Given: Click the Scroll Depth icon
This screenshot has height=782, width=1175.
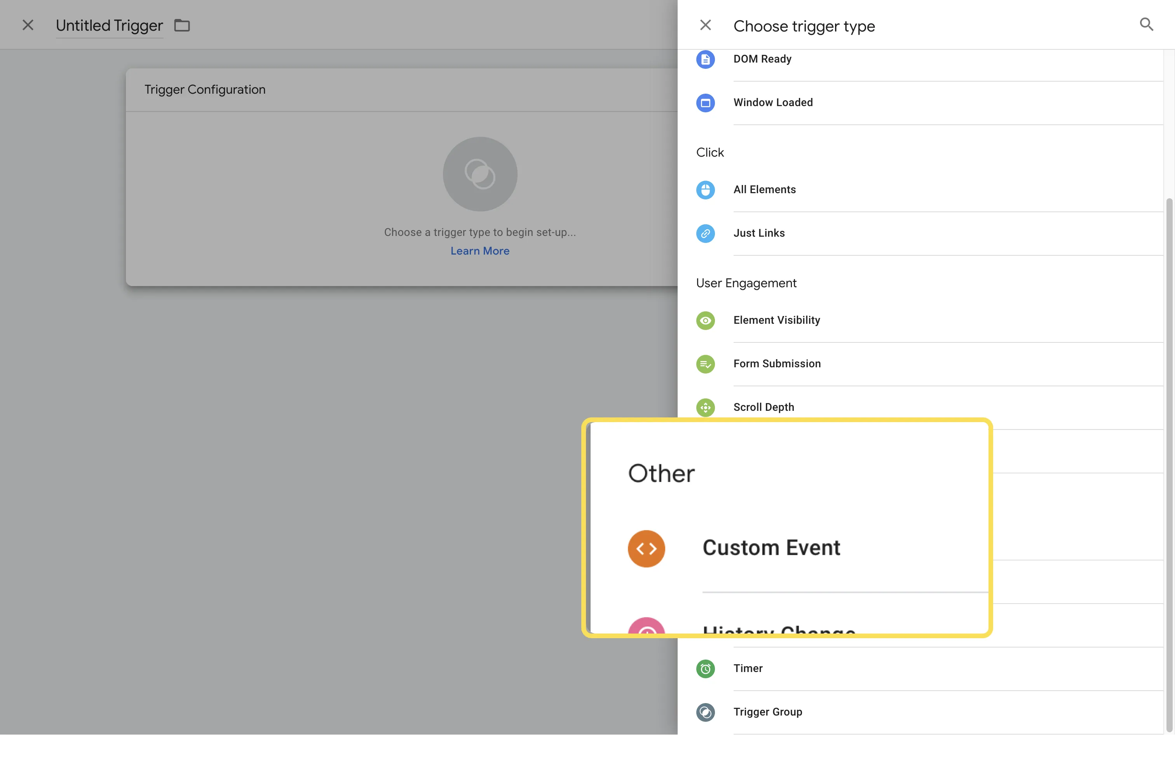Looking at the screenshot, I should tap(705, 407).
